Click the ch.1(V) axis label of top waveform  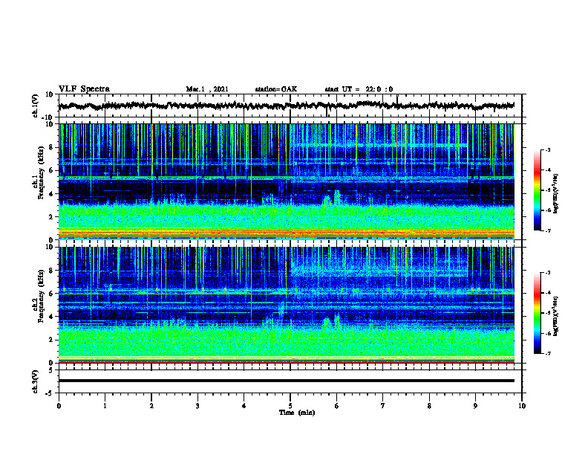point(36,106)
